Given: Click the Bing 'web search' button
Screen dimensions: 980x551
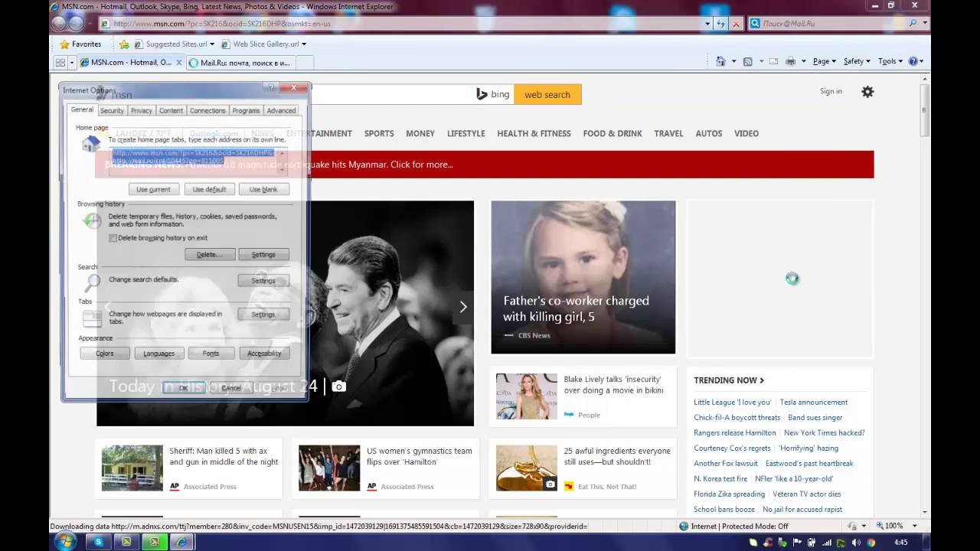Looking at the screenshot, I should (x=547, y=94).
